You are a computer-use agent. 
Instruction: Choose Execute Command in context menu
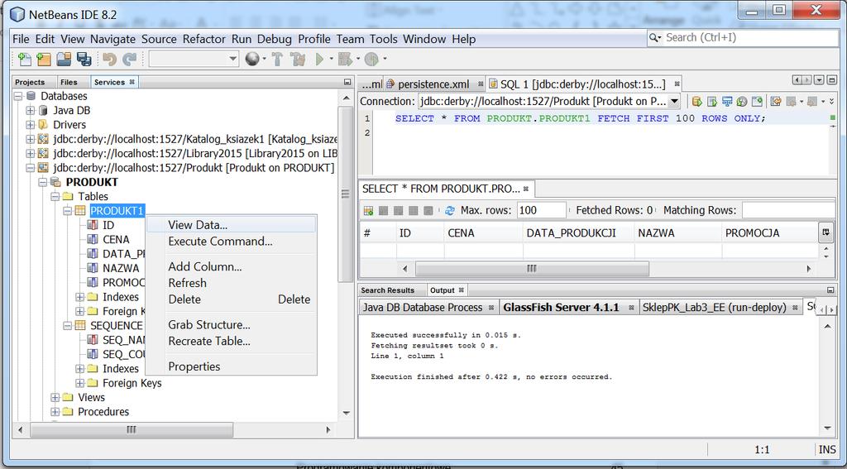pyautogui.click(x=231, y=241)
